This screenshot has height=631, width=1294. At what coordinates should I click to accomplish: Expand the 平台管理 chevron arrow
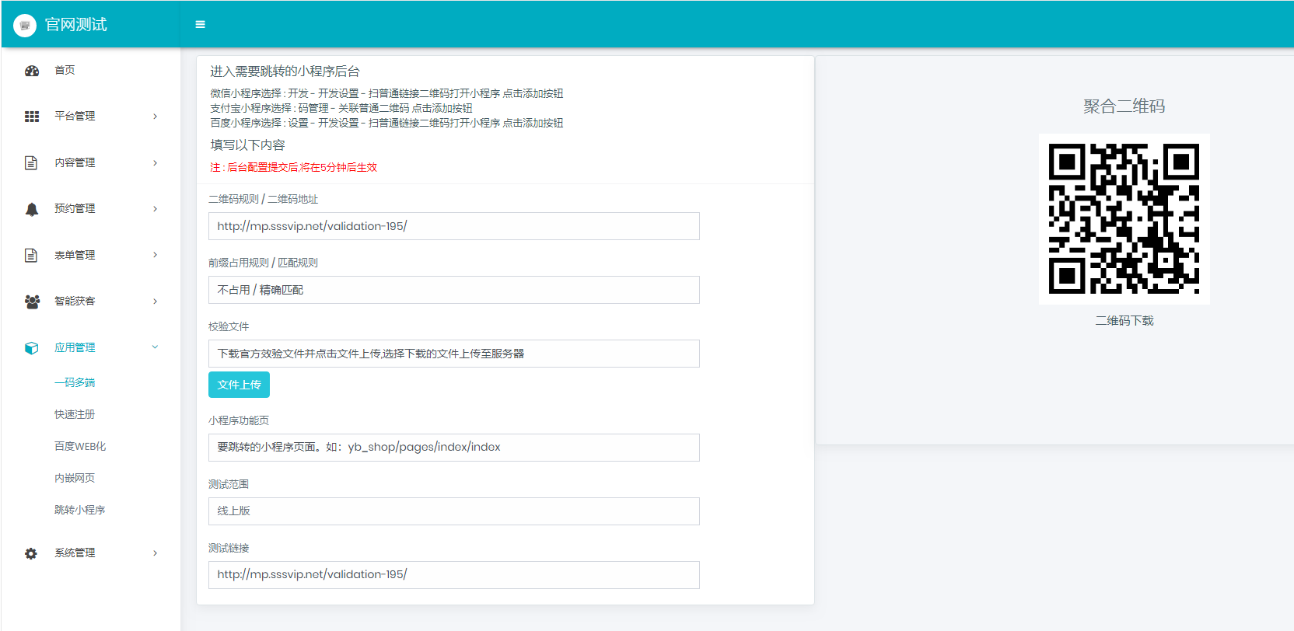click(x=156, y=117)
